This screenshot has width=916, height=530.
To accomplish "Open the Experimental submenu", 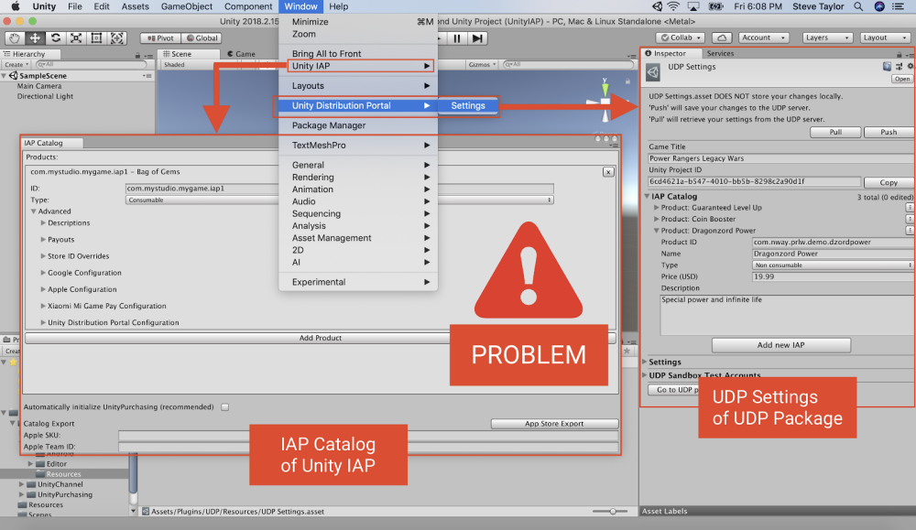I will pos(358,282).
